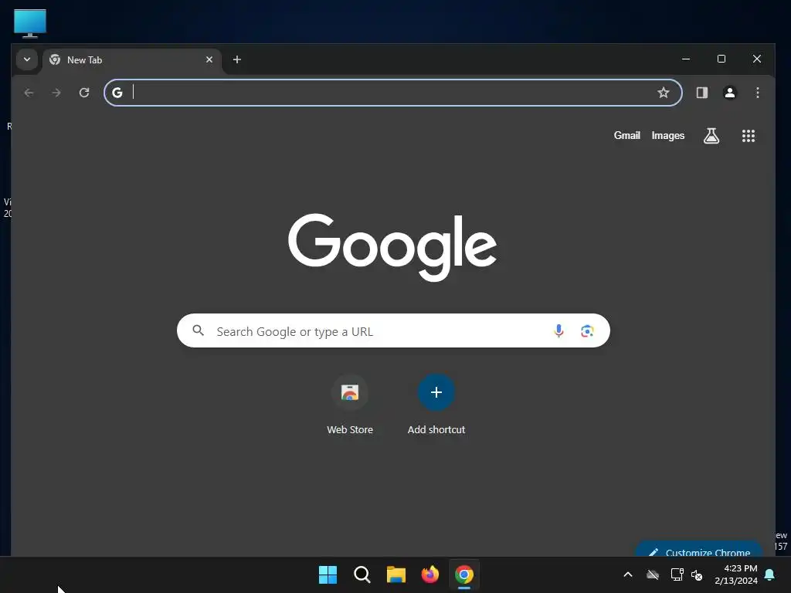Open Windows taskbar search

click(x=362, y=574)
